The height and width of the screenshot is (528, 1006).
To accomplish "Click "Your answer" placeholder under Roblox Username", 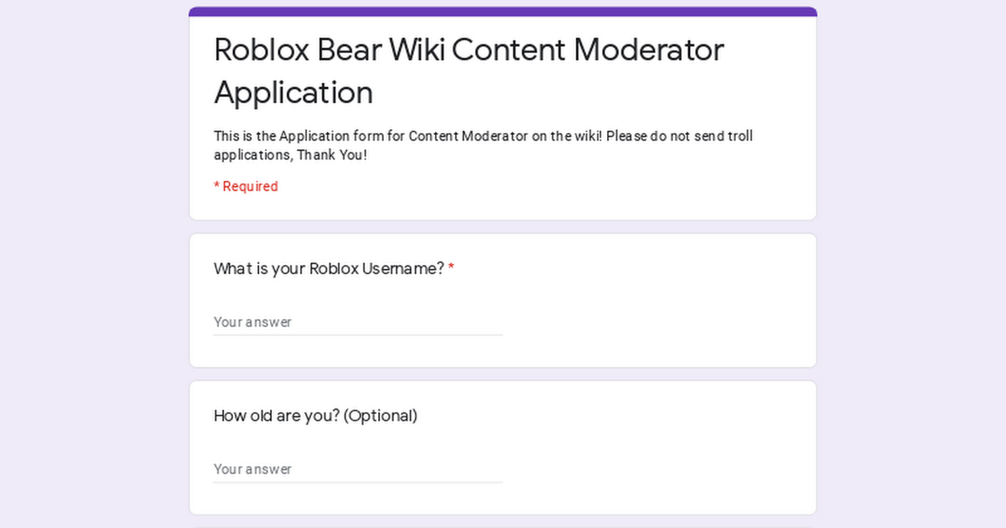I will tap(252, 322).
